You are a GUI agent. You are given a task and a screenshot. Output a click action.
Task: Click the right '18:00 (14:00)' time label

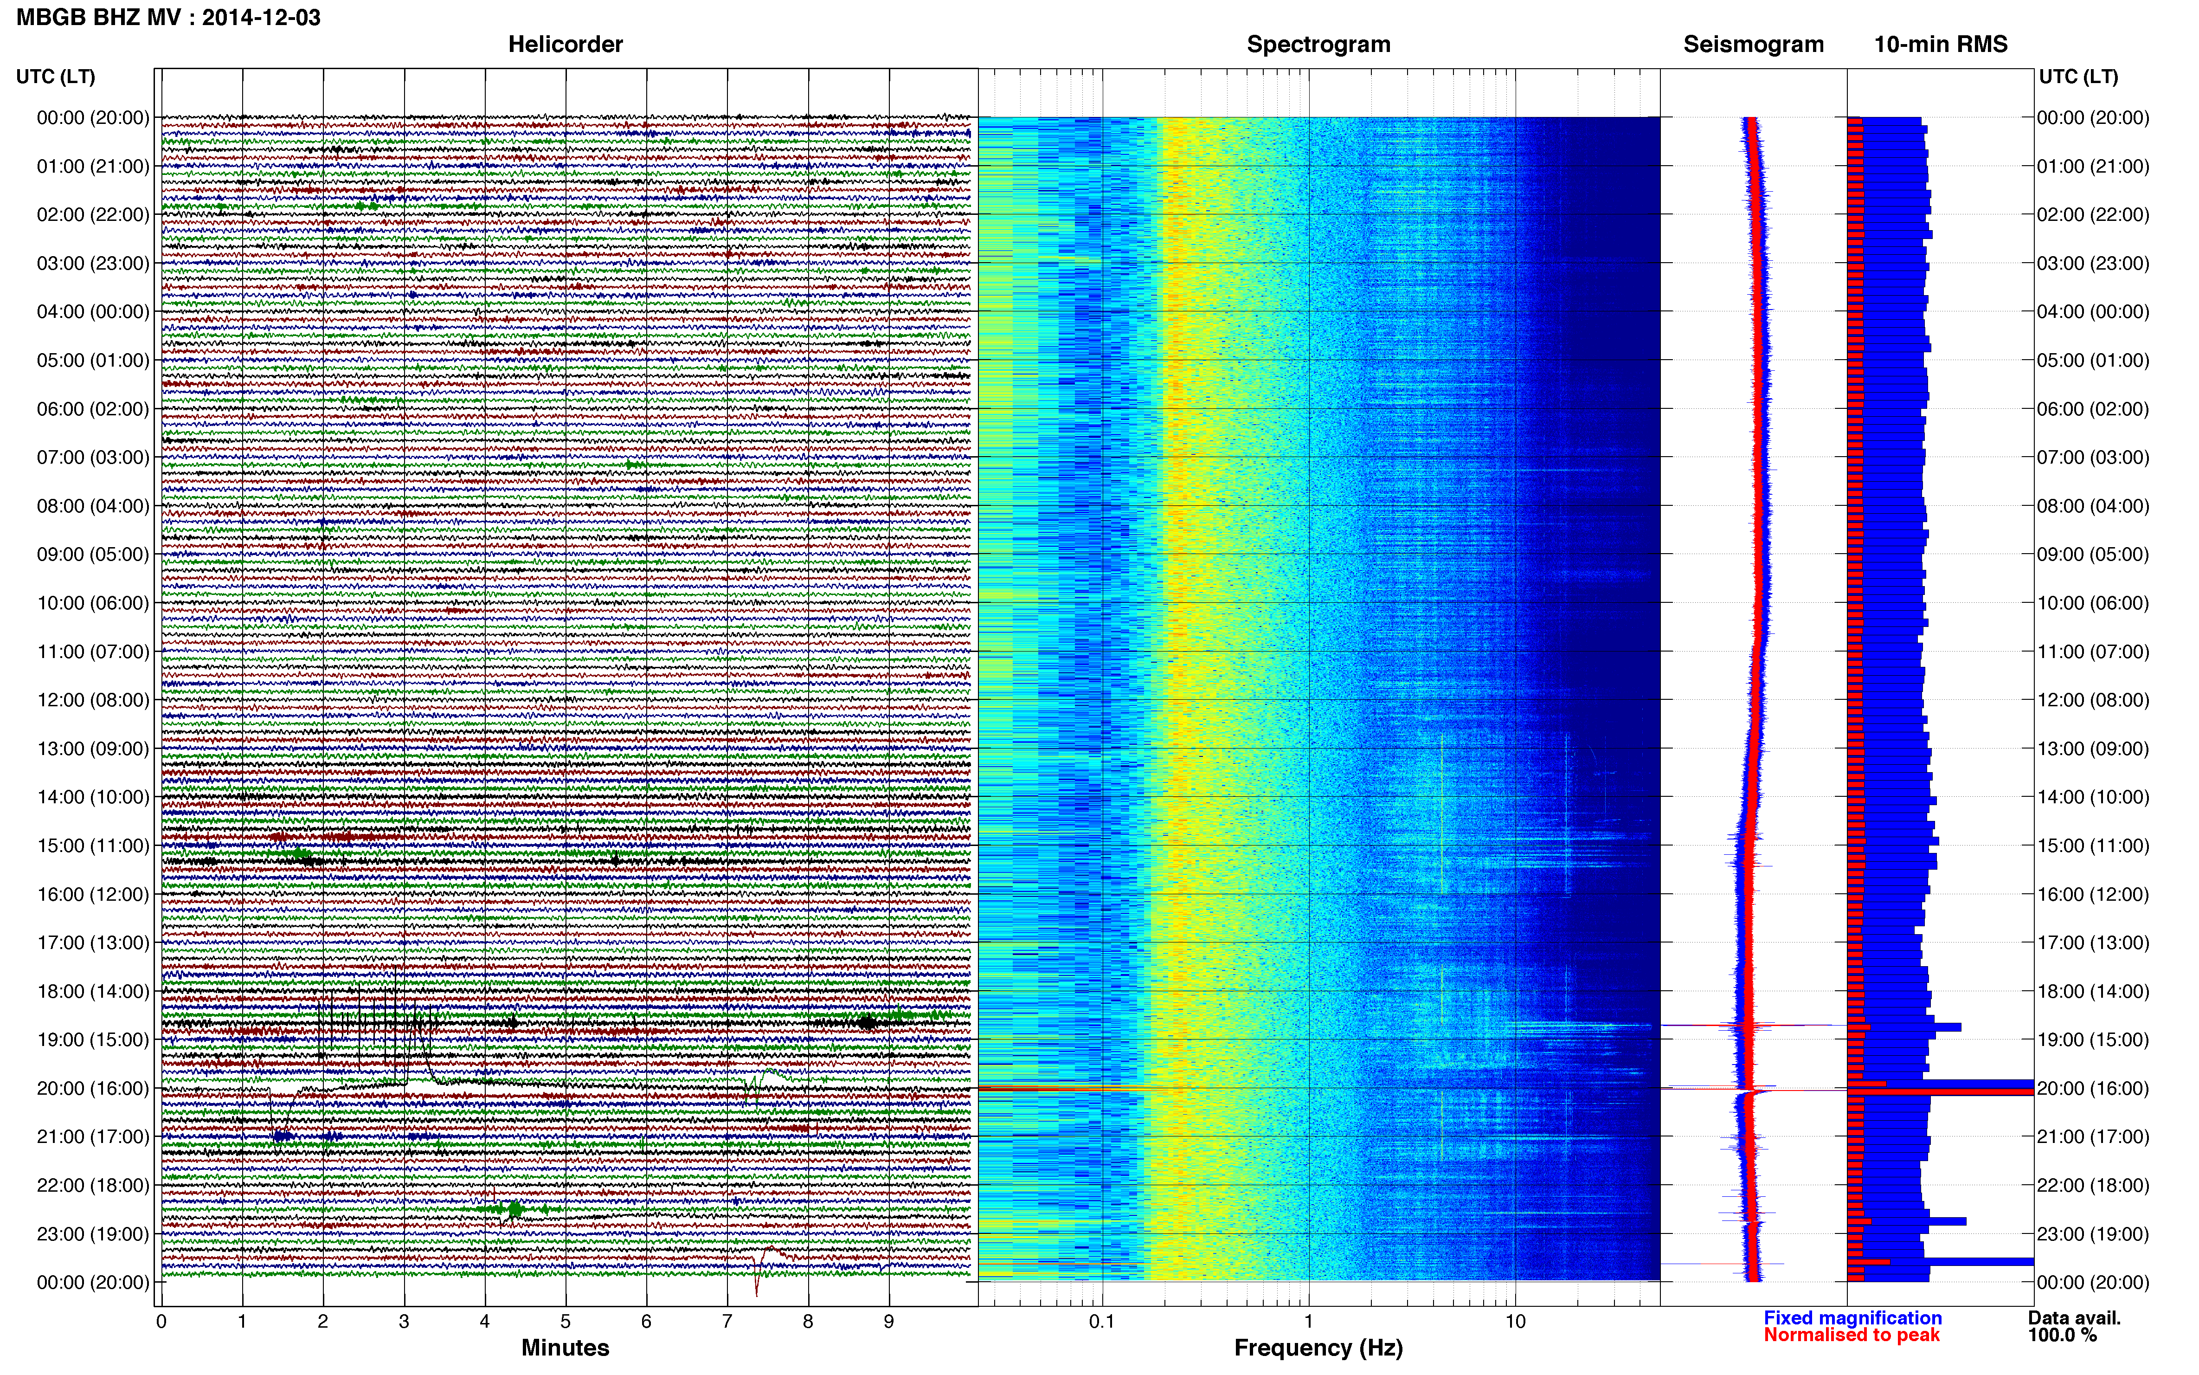2093,991
